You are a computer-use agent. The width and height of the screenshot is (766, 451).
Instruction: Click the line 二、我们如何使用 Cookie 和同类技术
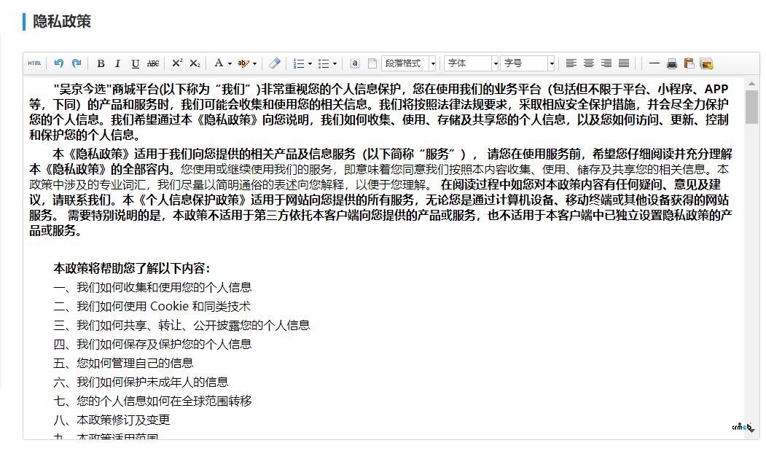tap(152, 306)
